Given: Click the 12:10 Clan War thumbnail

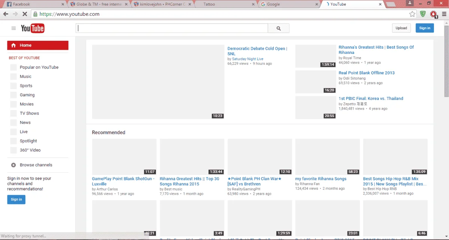Looking at the screenshot, I should click(x=260, y=157).
